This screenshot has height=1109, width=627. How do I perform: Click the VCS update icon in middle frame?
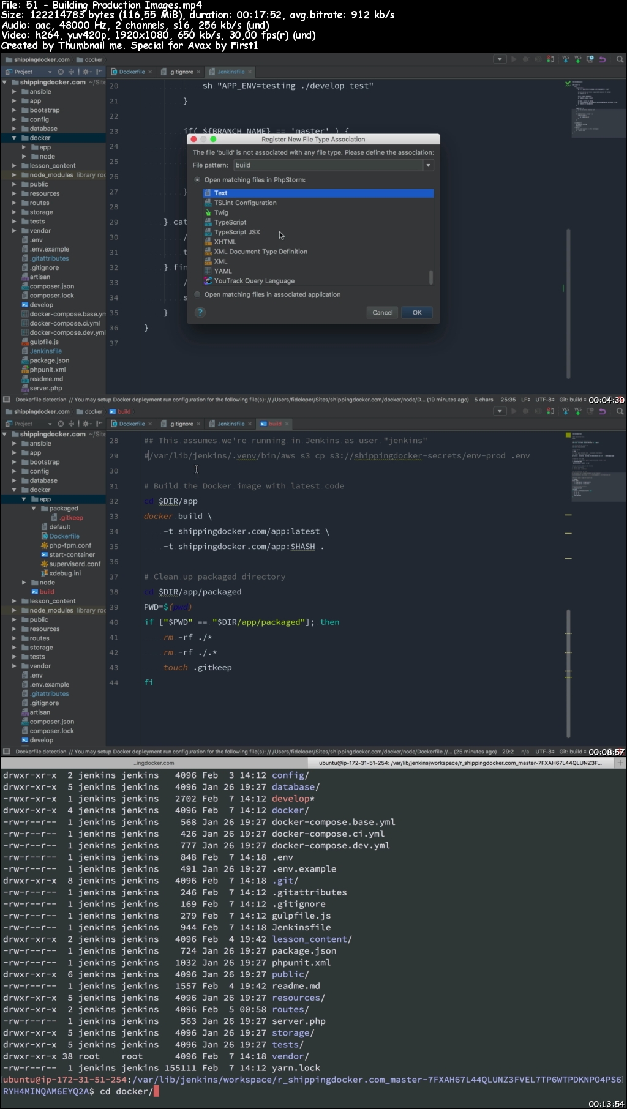(x=565, y=411)
